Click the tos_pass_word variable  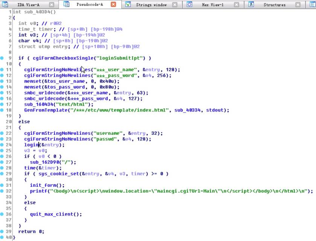[66, 87]
